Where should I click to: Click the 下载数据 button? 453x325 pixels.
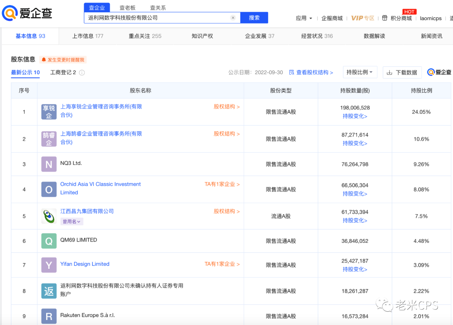(402, 72)
